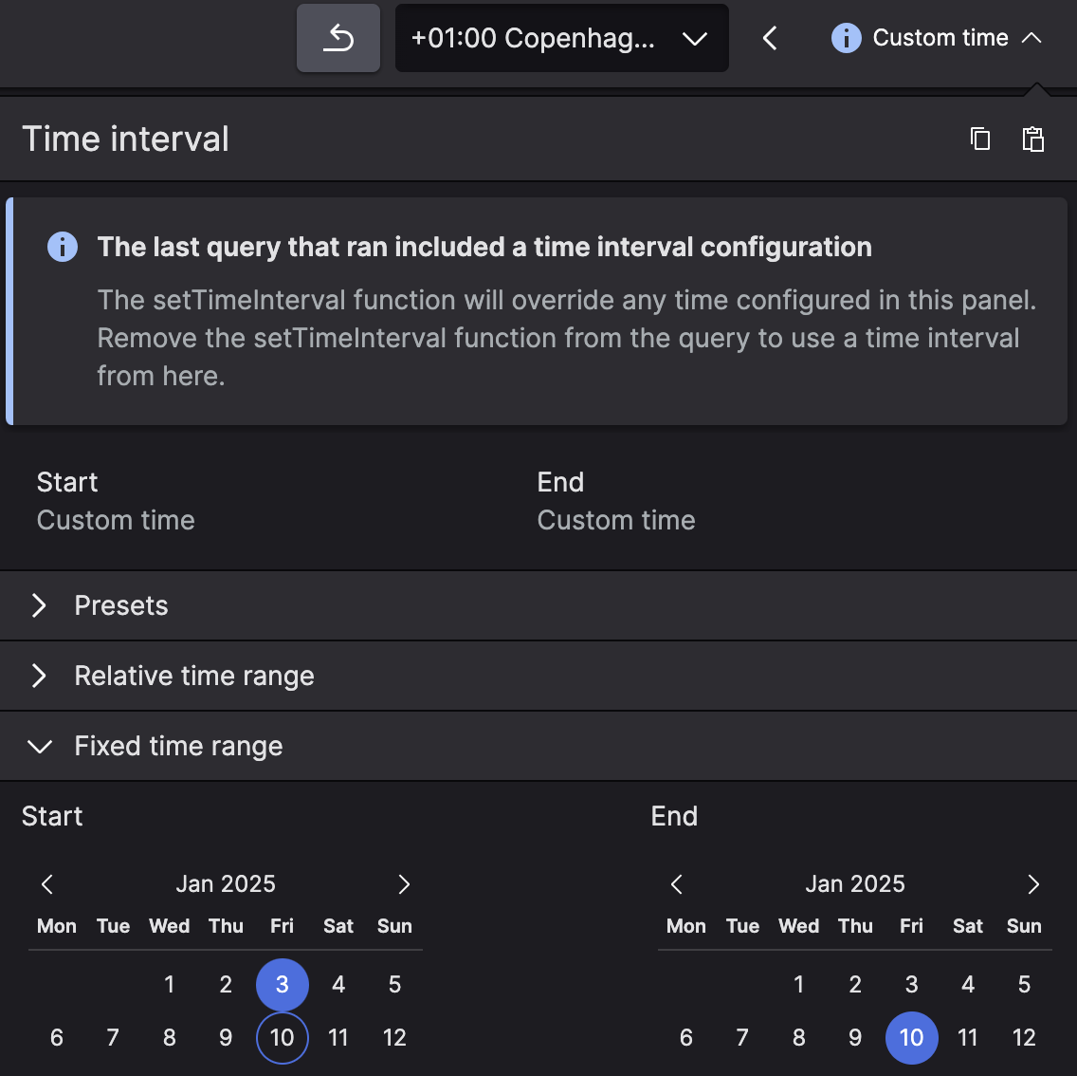
Task: Select January 7 in Start calendar
Action: click(113, 1037)
